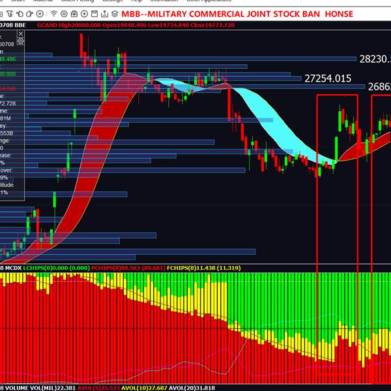Image resolution: width=391 pixels, height=391 pixels.
Task: Click the AVOL(5)25.523 label
Action: pyautogui.click(x=99, y=388)
